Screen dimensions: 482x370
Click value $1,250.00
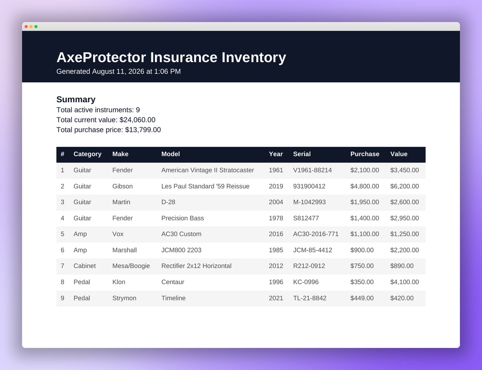(x=404, y=234)
